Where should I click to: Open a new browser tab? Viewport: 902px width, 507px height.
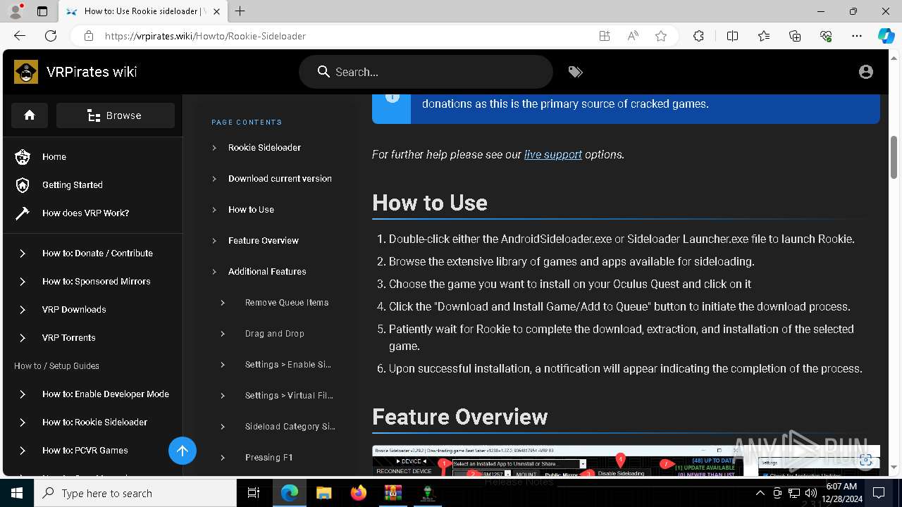pos(240,11)
